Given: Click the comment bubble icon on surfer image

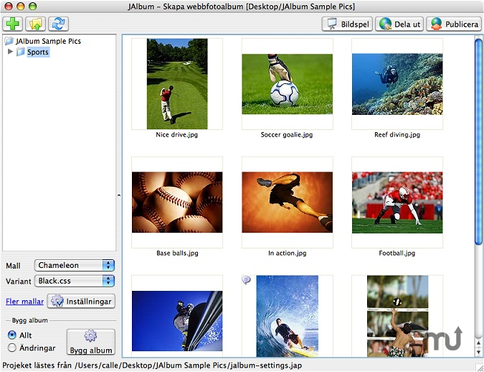Looking at the screenshot, I should pos(246,280).
